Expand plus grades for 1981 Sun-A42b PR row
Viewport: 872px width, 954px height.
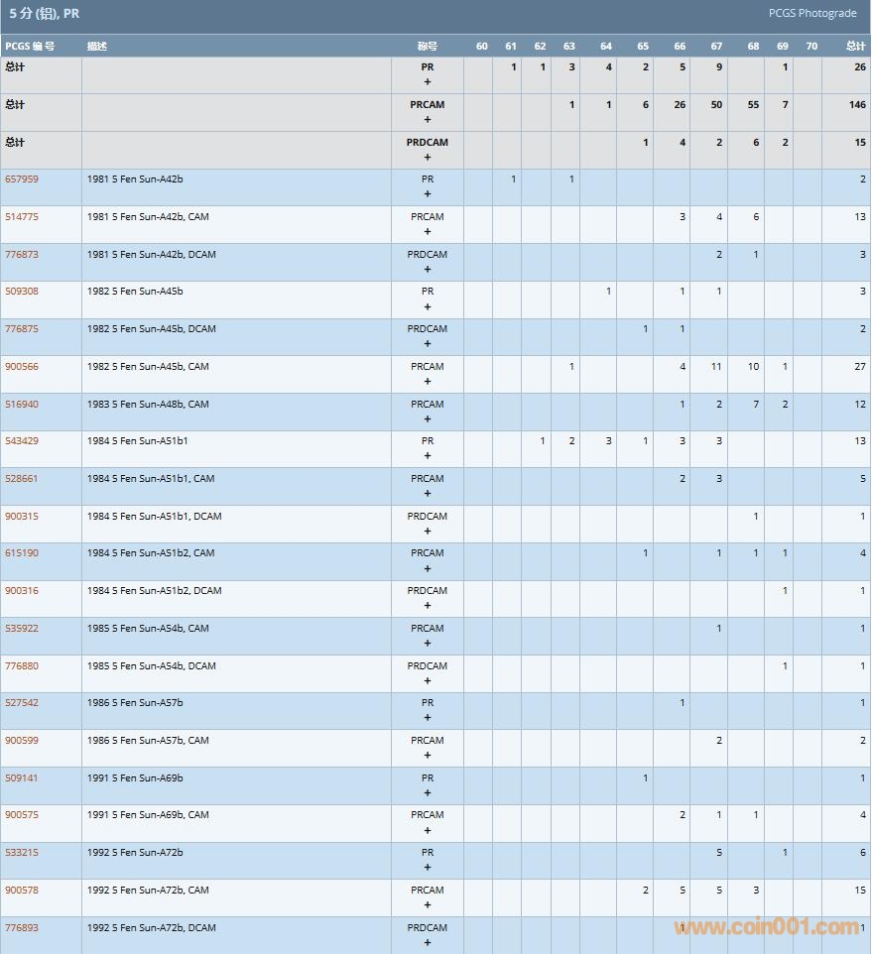pyautogui.click(x=428, y=194)
